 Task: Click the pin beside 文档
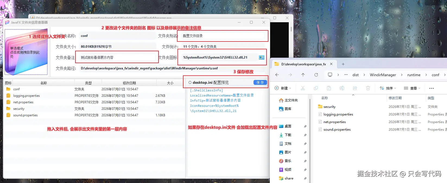305,144
